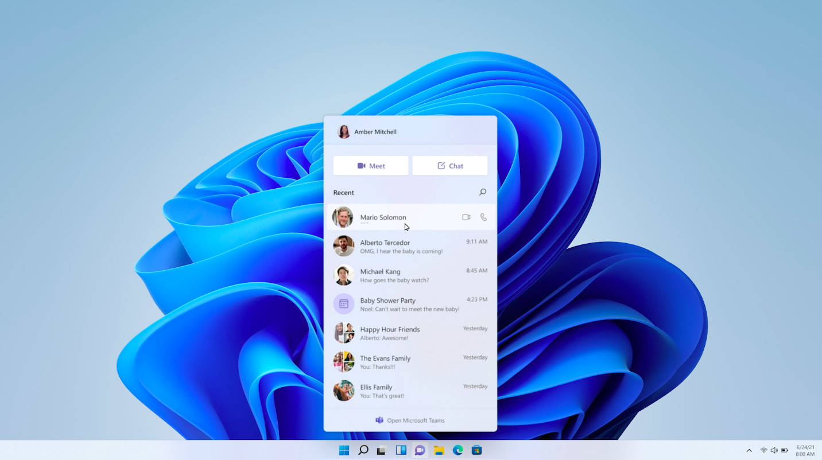The width and height of the screenshot is (822, 460).
Task: Open Alberto Tercedor conversation
Action: tap(410, 246)
